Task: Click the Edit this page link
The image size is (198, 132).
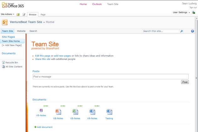Action: (x=42, y=56)
